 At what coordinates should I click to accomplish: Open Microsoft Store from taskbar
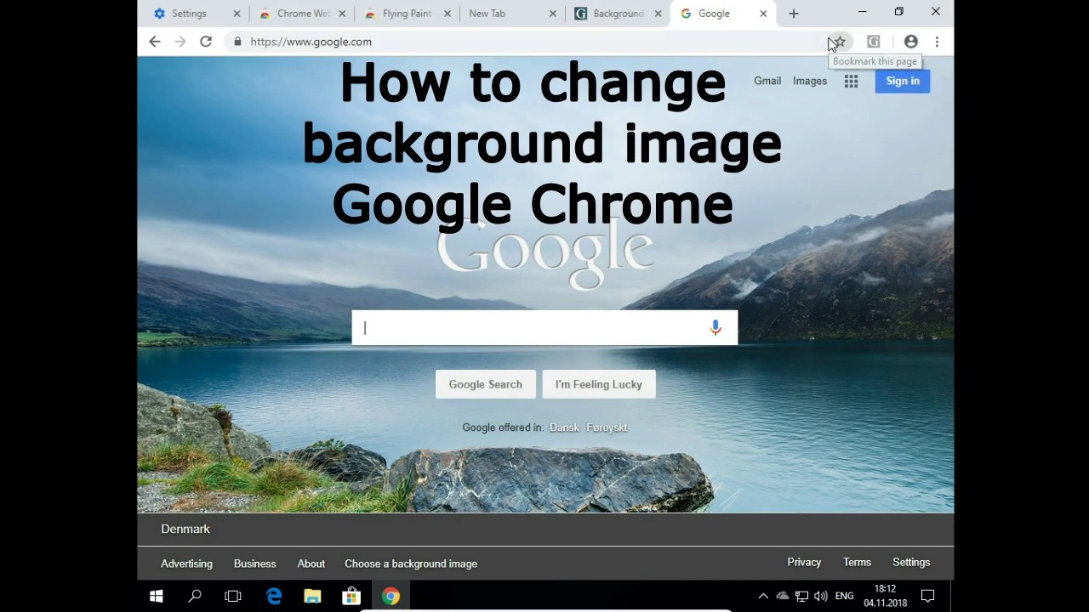(x=351, y=597)
